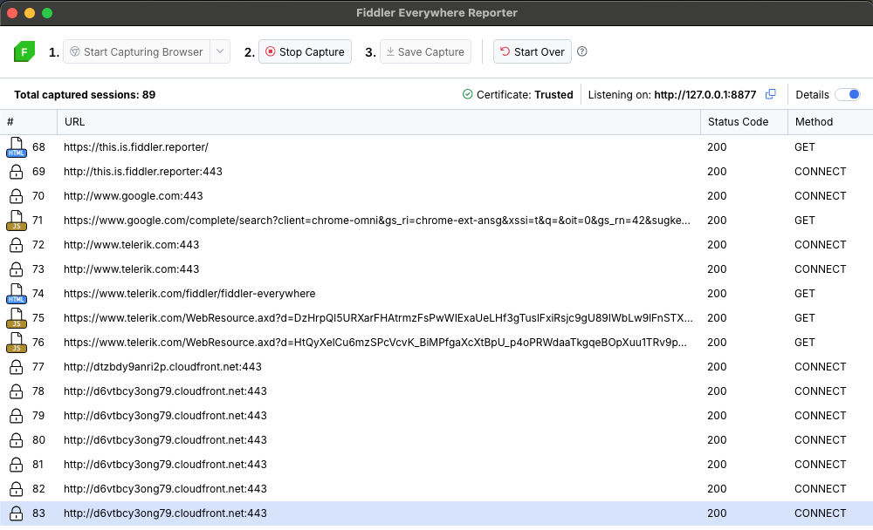Copy the listening address with the copy icon
This screenshot has width=873, height=530.
click(771, 94)
